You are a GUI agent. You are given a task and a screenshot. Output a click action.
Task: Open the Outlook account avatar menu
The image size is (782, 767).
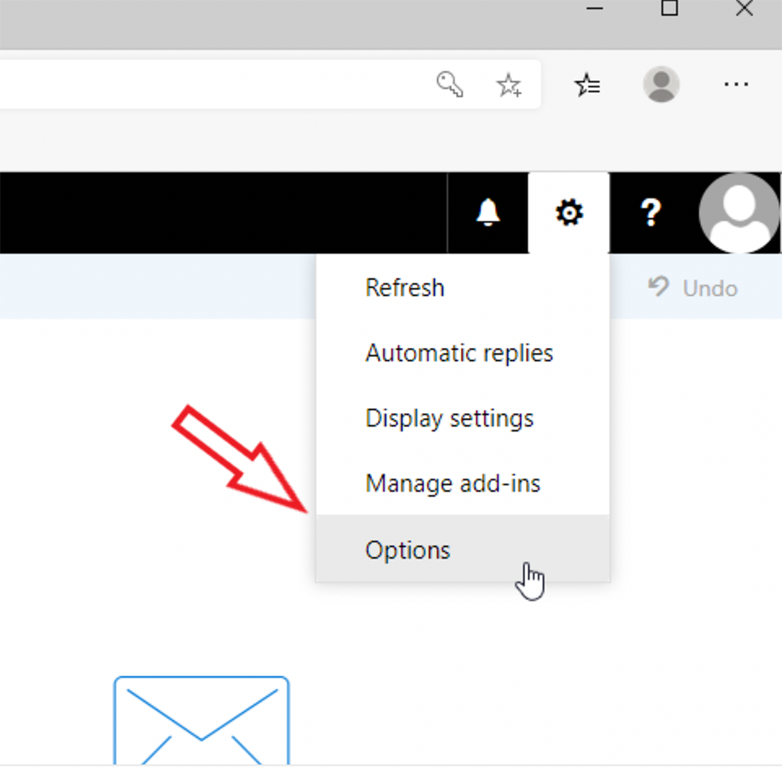point(739,213)
